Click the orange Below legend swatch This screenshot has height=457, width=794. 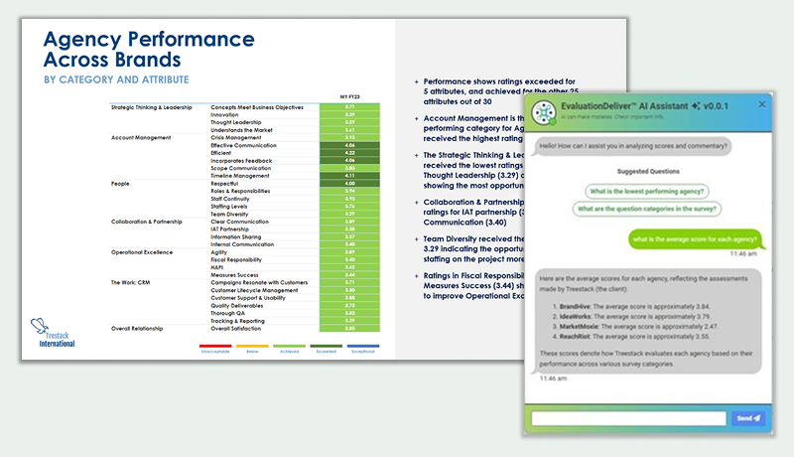point(252,346)
